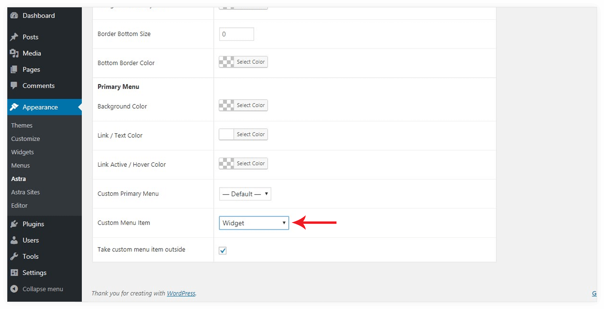Viewport: 604px width, 309px height.
Task: Open the theme Editor submenu item
Action: 19,205
